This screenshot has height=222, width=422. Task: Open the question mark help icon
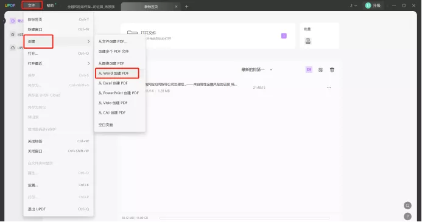[407, 217]
